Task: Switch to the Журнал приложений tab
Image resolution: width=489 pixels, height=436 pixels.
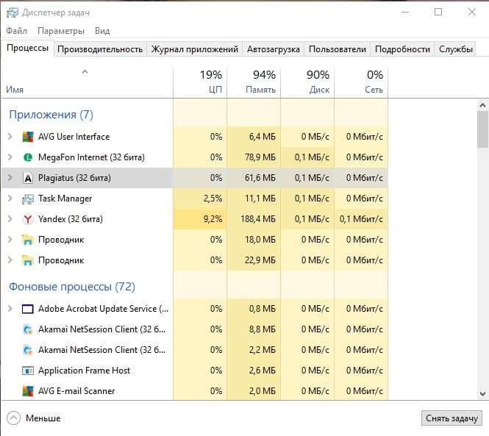Action: pos(195,49)
